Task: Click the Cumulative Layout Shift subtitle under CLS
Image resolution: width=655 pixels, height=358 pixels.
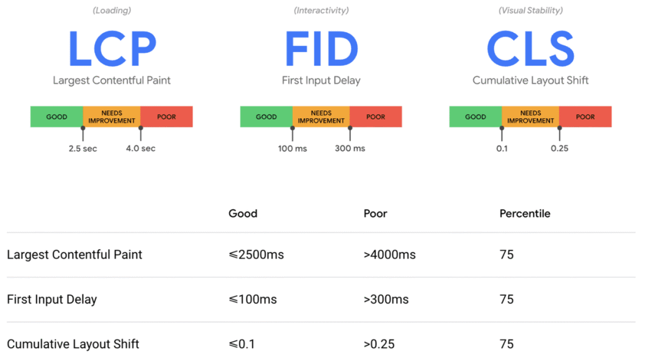Action: 531,80
